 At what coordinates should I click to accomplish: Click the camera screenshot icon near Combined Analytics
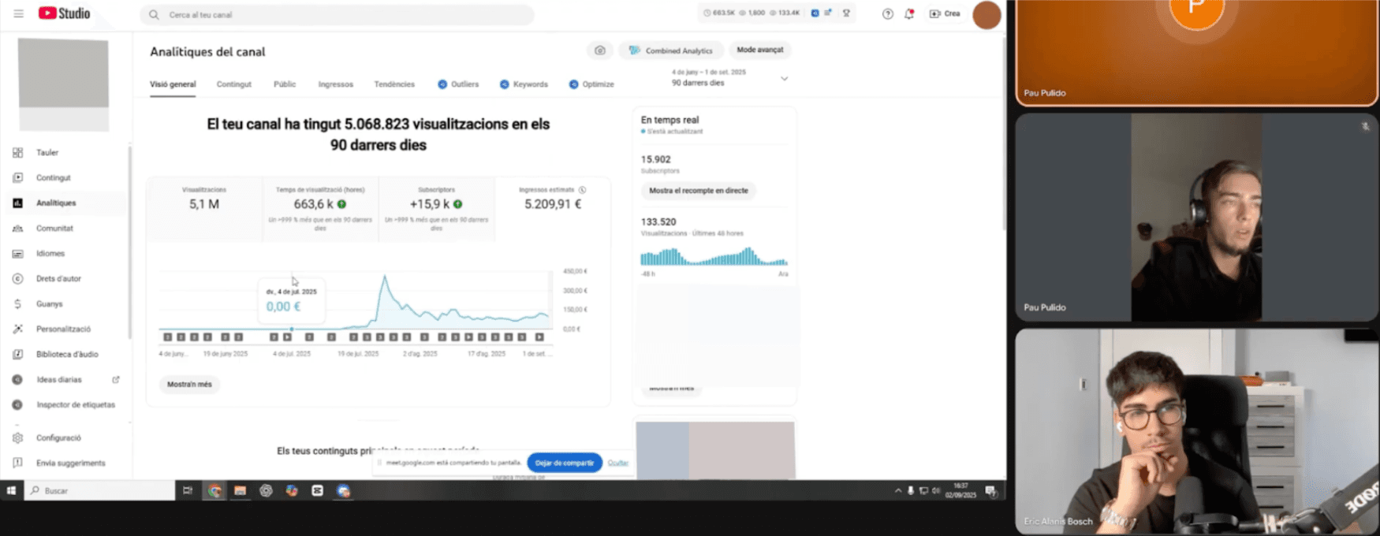pyautogui.click(x=600, y=50)
